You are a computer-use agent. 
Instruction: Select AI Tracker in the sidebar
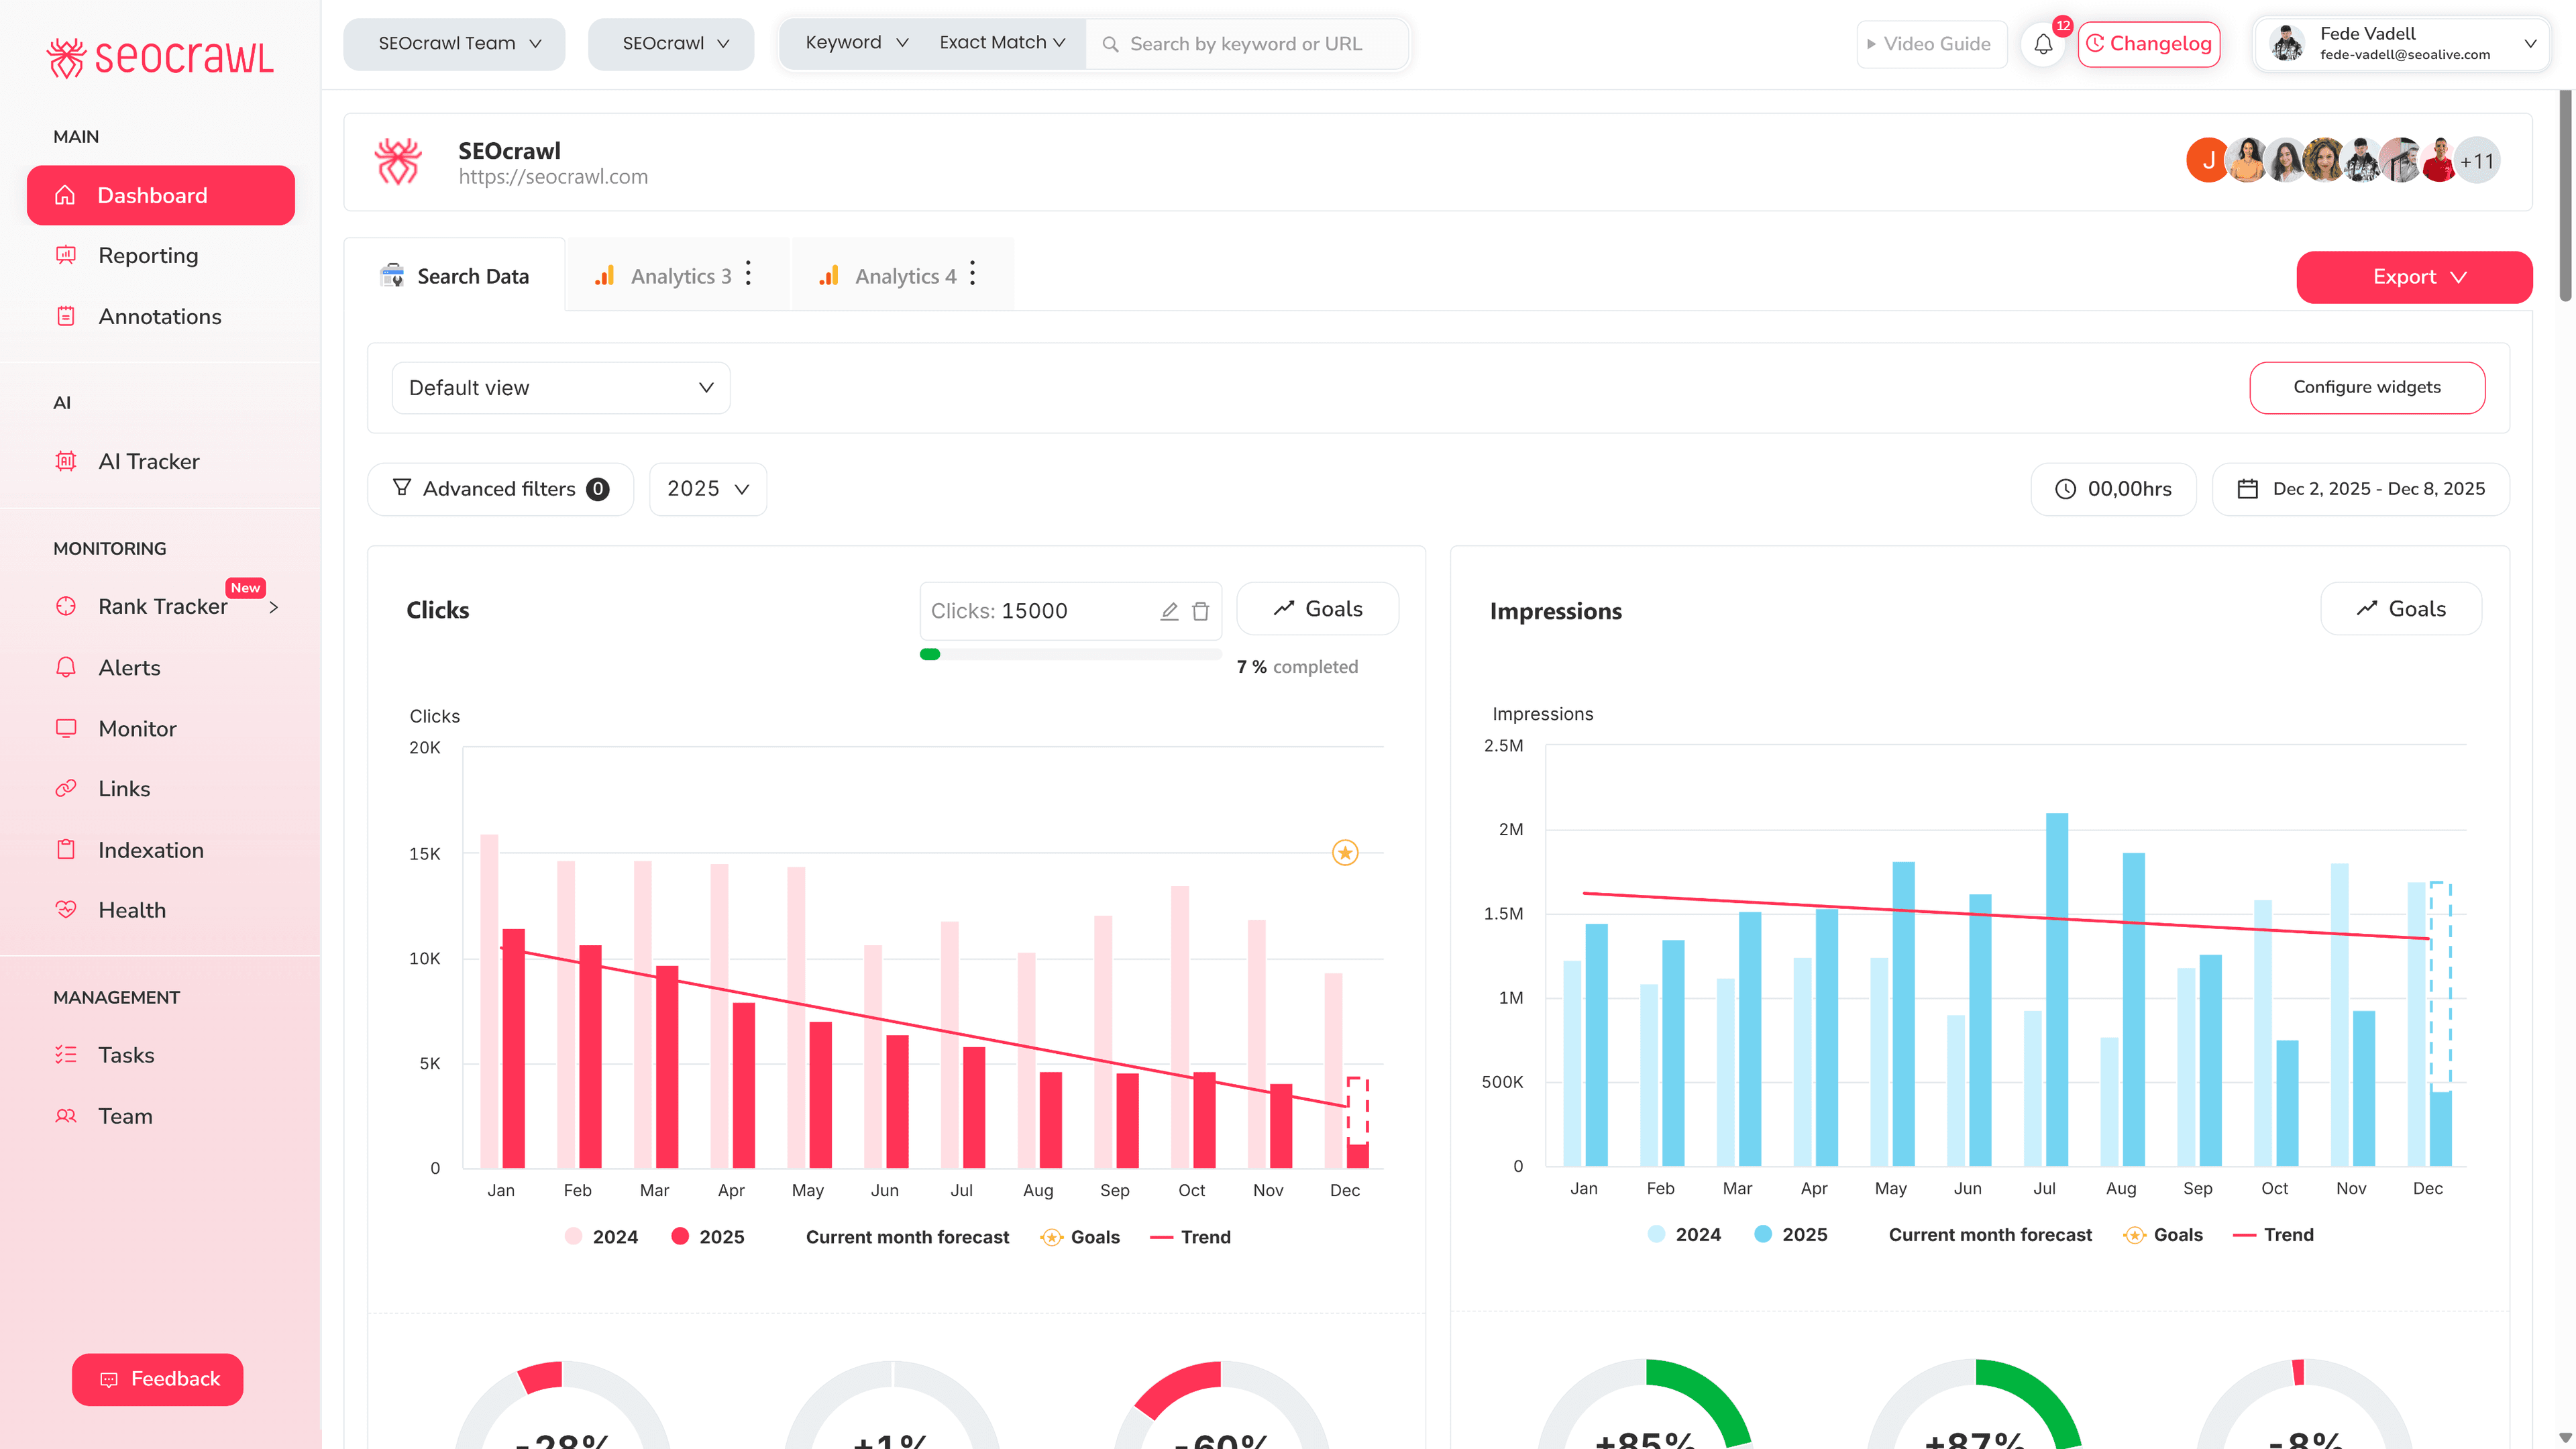[150, 461]
